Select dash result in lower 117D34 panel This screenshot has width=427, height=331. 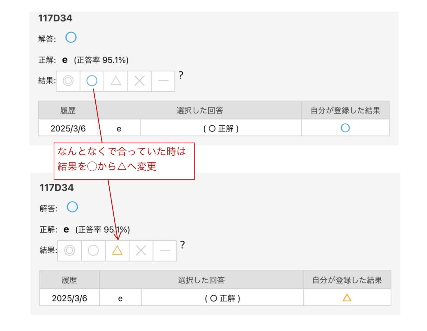(165, 251)
